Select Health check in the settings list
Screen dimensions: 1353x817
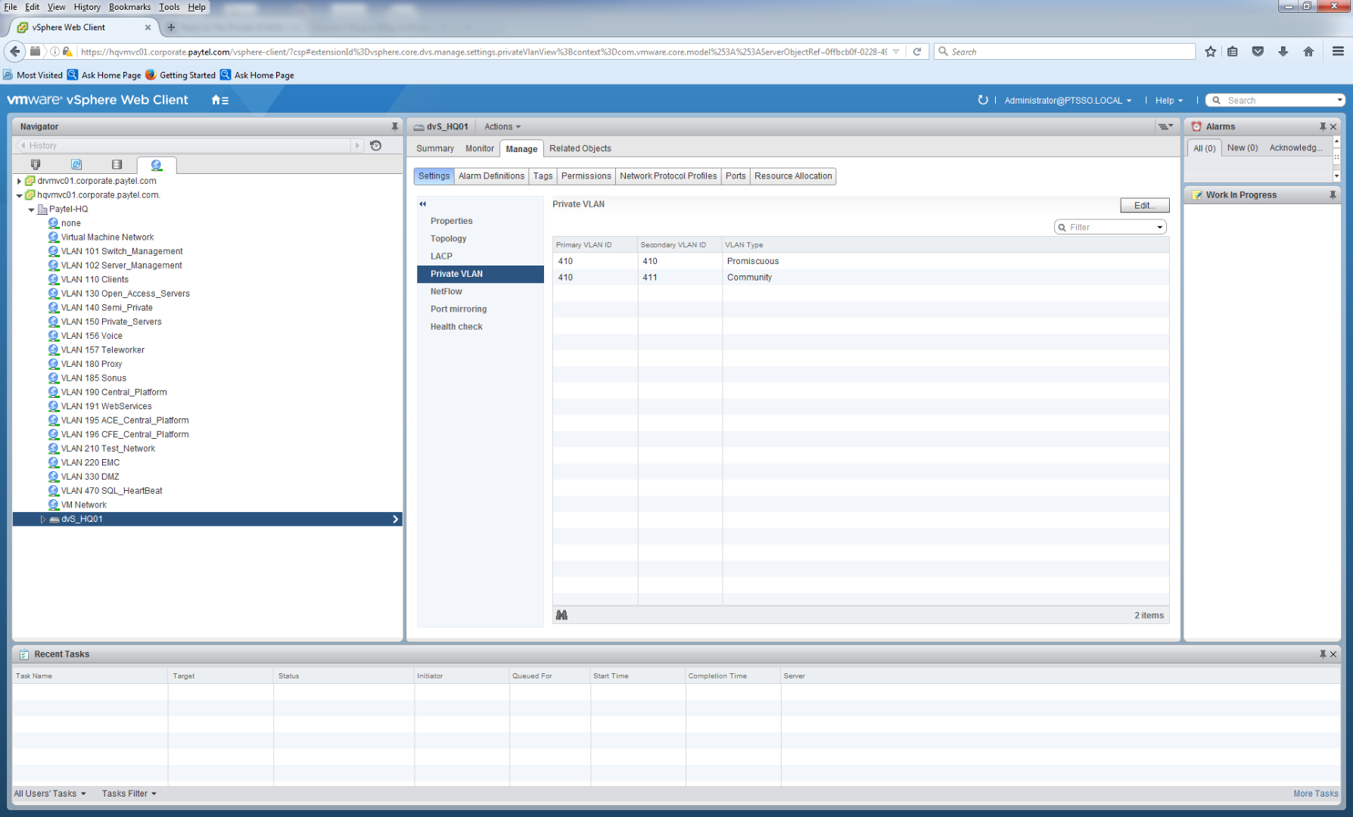(x=481, y=327)
